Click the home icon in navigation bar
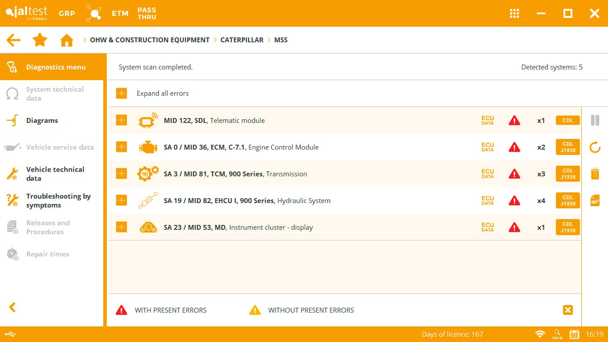This screenshot has width=608, height=342. pyautogui.click(x=66, y=40)
